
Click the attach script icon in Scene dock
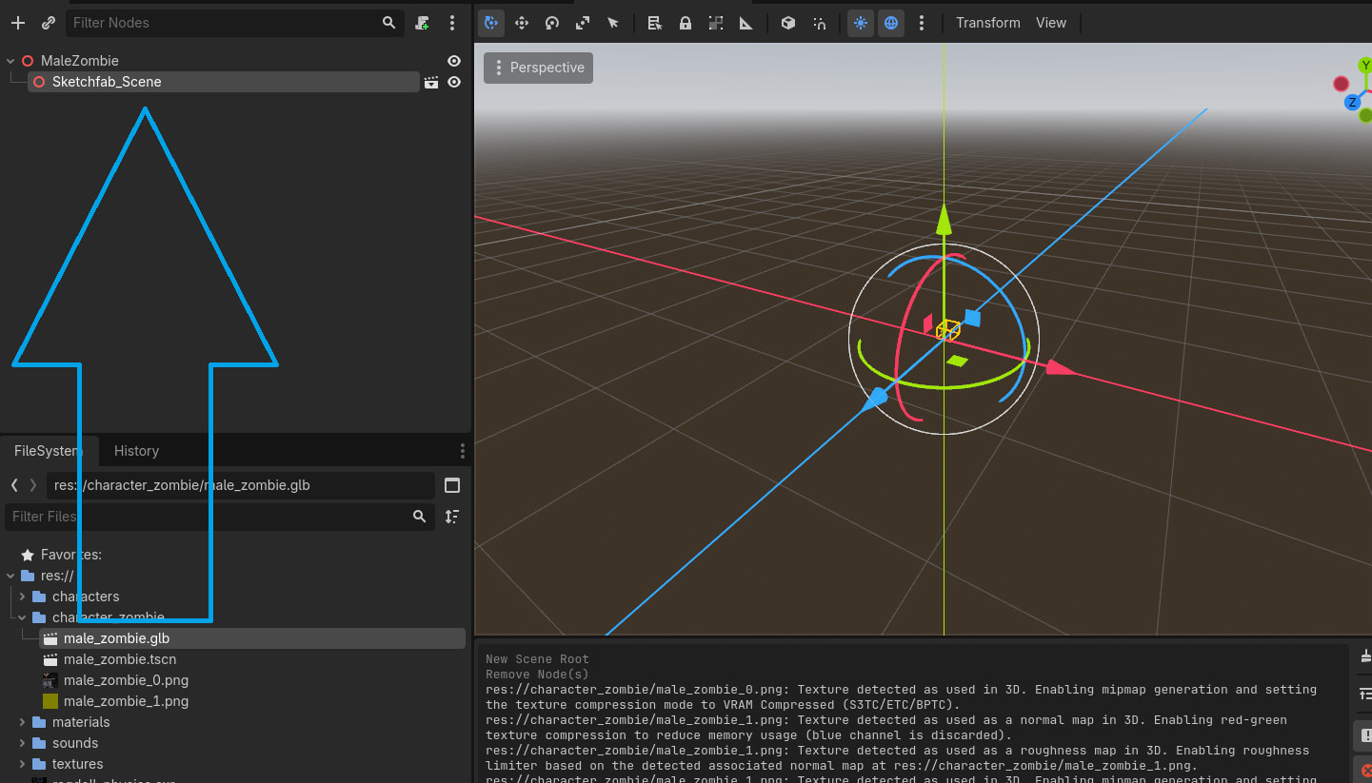click(423, 23)
